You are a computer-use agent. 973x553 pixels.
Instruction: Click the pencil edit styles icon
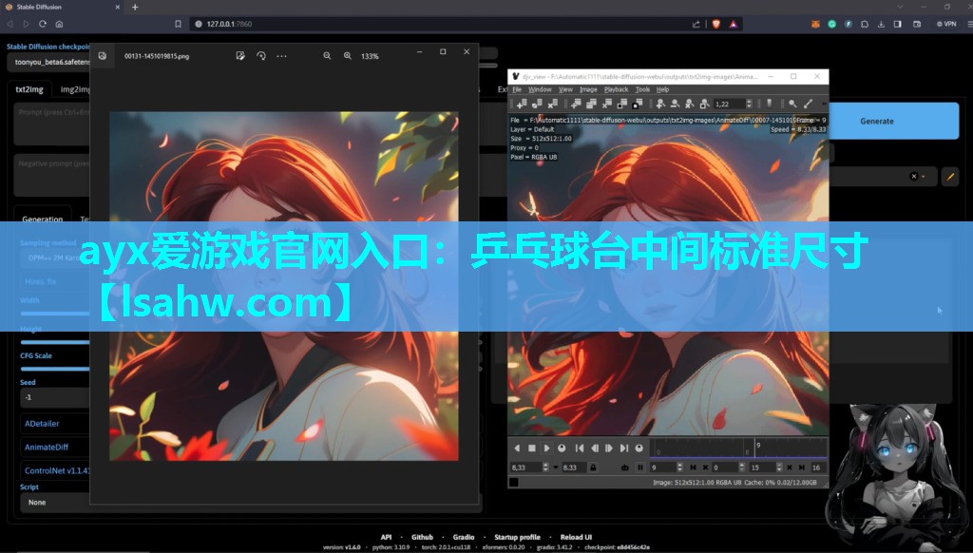[x=950, y=177]
